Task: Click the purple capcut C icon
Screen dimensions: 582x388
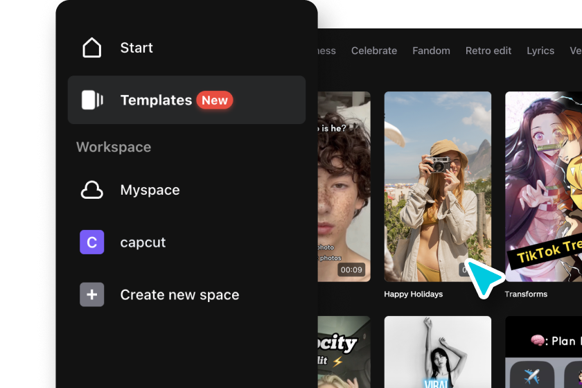Action: point(91,242)
